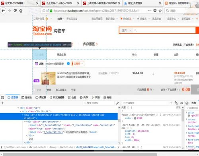Toggle the sidebar pane split icon
This screenshot has height=156, width=199.
click(x=187, y=103)
